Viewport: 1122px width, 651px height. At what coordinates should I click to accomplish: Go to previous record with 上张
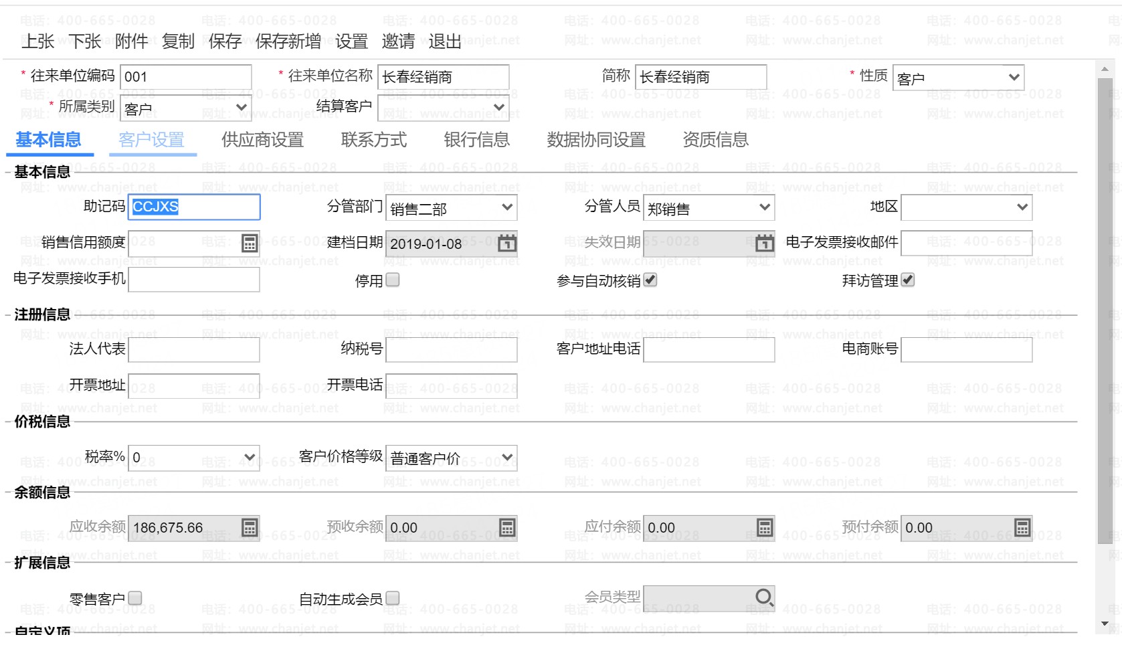click(38, 41)
